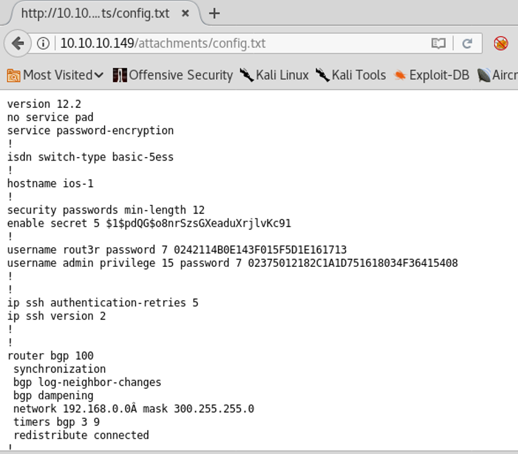The image size is (518, 454).
Task: Open the Exploit-DB bookmark
Action: 432,75
